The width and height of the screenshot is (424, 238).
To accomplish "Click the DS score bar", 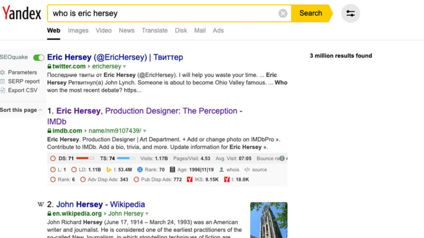I will coord(85,158).
